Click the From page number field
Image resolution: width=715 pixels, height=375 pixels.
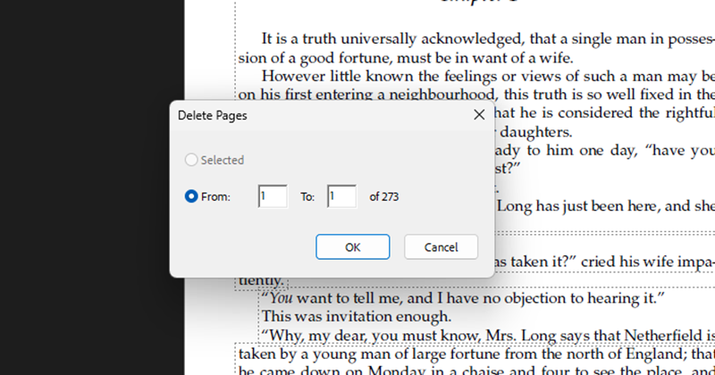pyautogui.click(x=273, y=196)
